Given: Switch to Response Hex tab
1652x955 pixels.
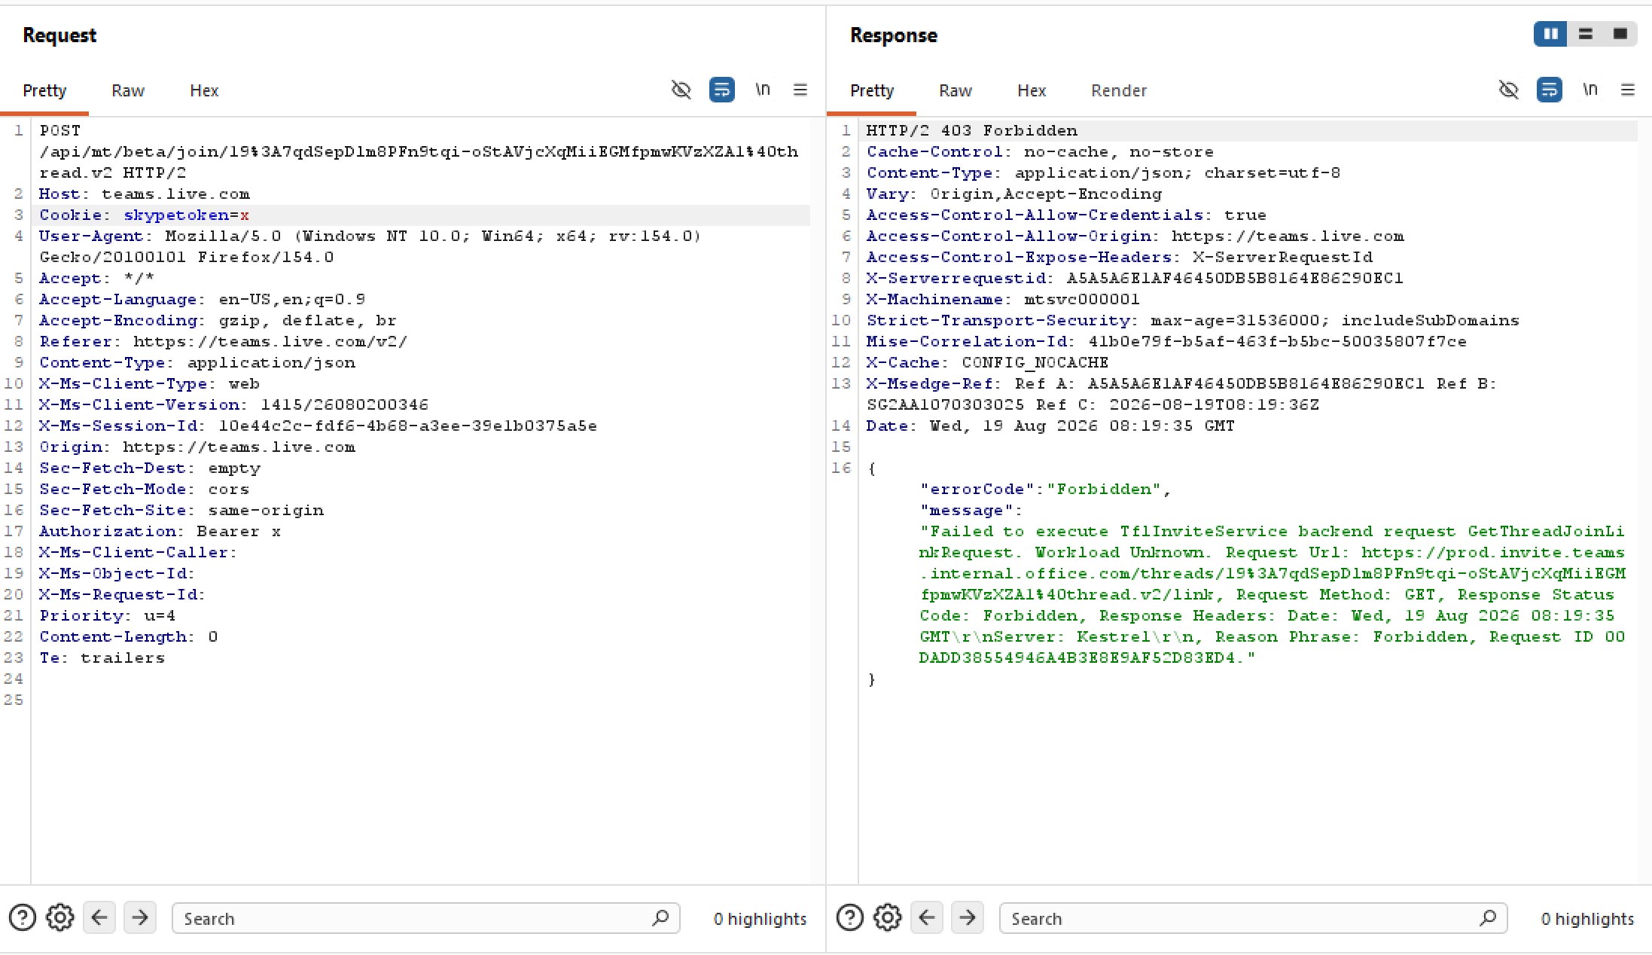Looking at the screenshot, I should [x=1032, y=90].
